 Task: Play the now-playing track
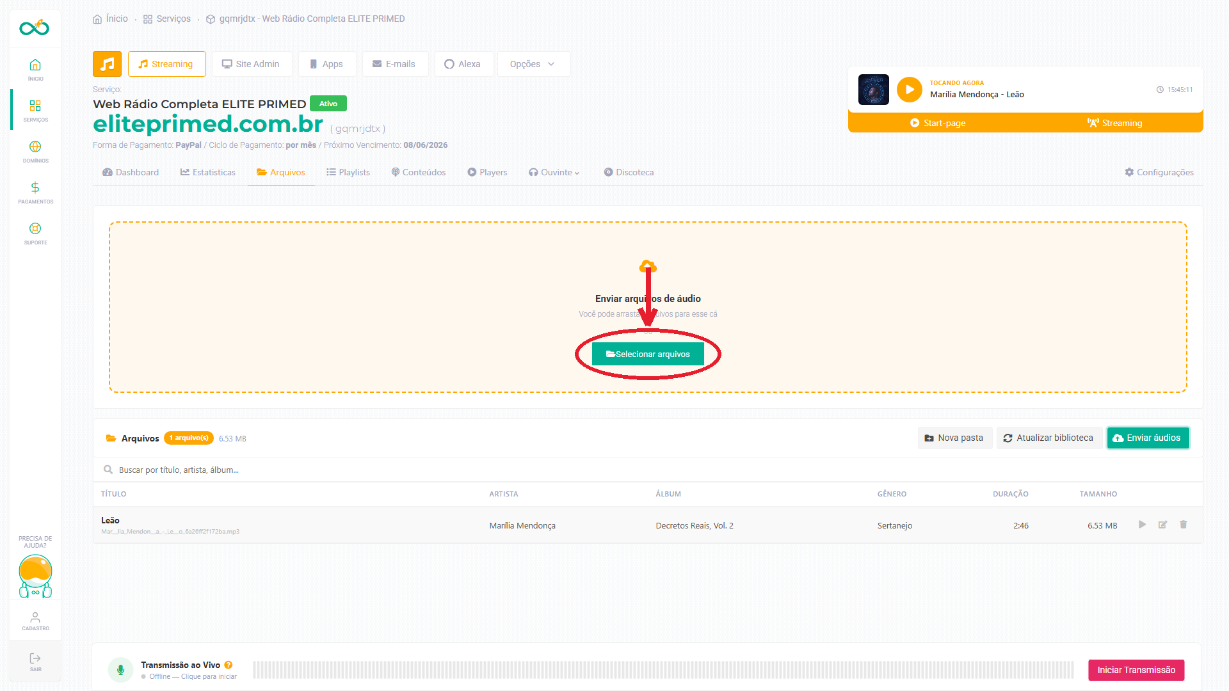[x=909, y=90]
